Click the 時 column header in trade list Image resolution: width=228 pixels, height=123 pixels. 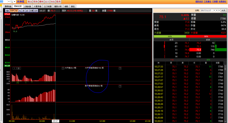[x=159, y=63]
